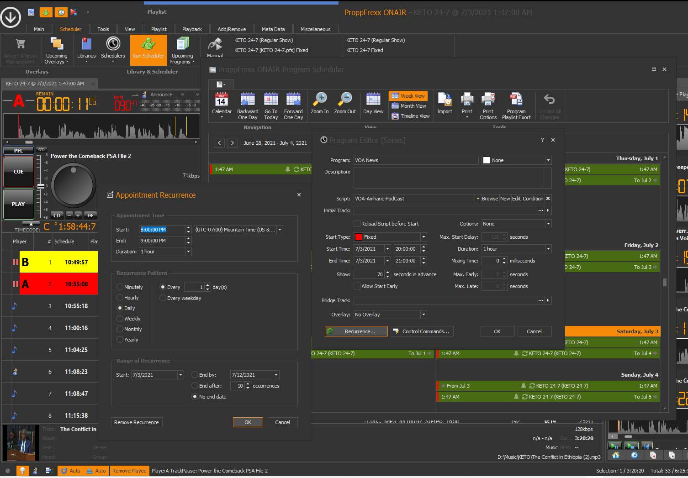Enable Reload Script before Start checkbox

[x=357, y=224]
